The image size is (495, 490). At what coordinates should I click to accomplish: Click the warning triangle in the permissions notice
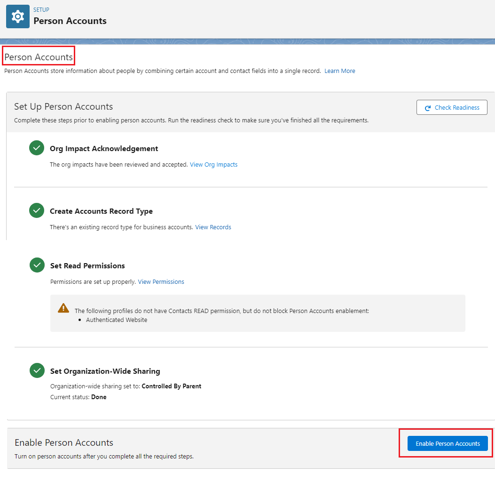[x=63, y=308]
